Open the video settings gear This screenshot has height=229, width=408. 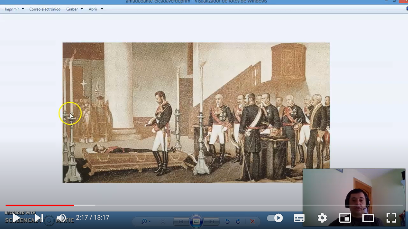pyautogui.click(x=322, y=218)
